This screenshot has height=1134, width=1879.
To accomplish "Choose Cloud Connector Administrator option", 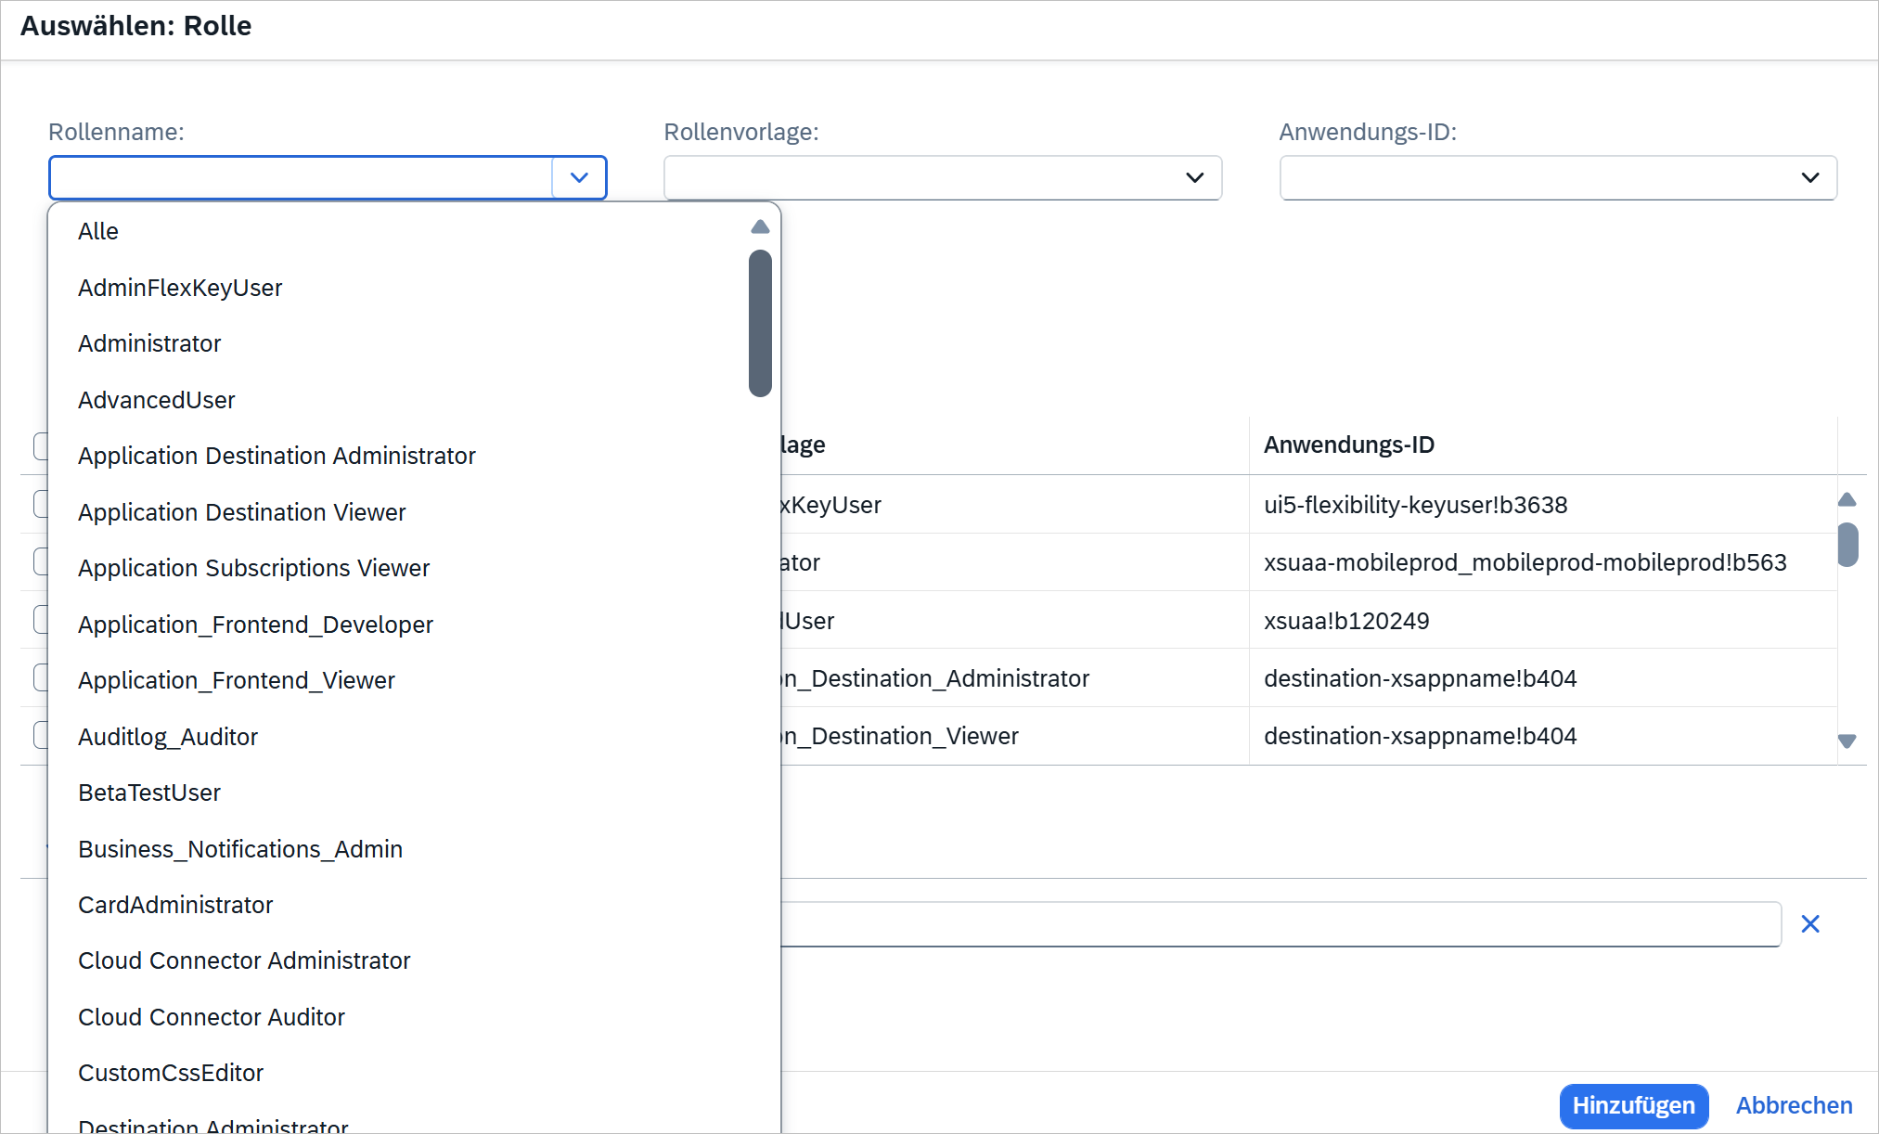I will click(244, 960).
